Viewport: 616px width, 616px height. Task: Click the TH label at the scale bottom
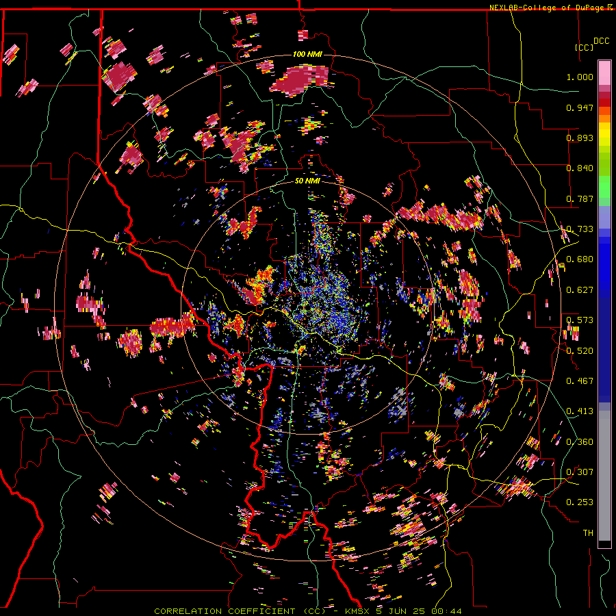pyautogui.click(x=588, y=533)
